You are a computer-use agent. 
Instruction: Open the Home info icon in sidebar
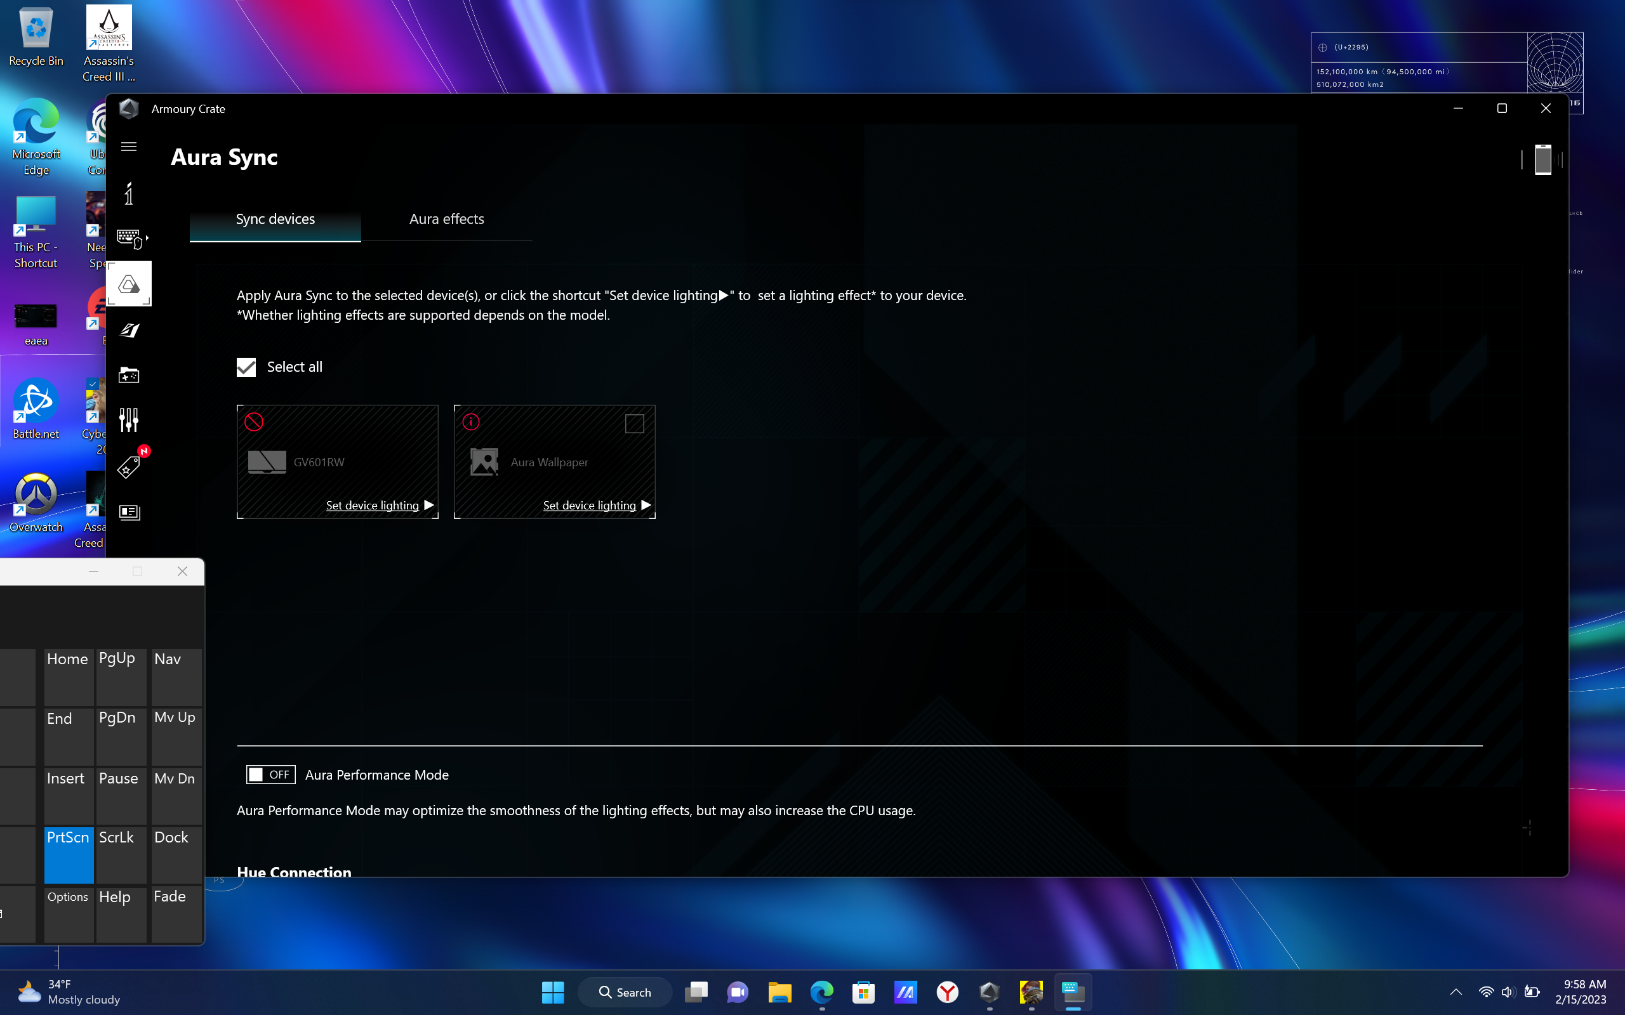point(129,194)
